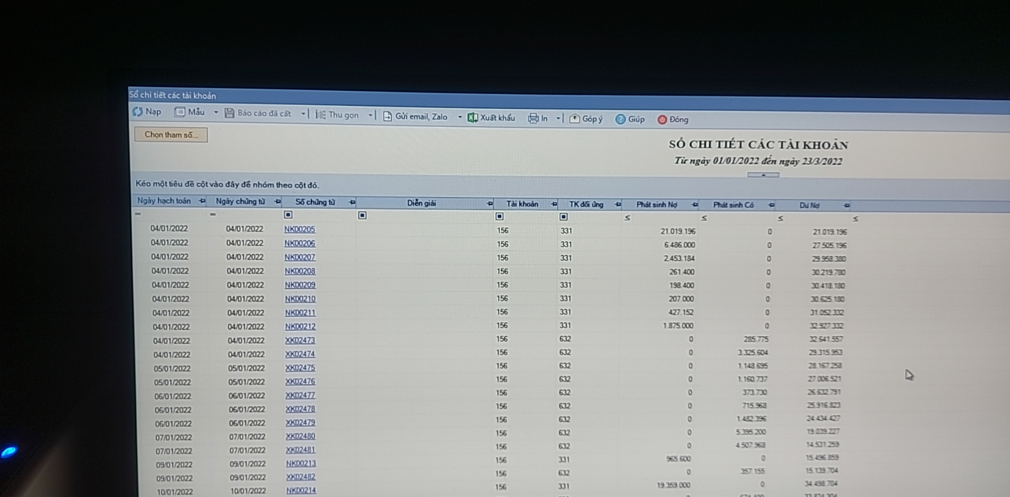Expand the Thu gọn dropdown arrow
1010x497 pixels.
point(370,115)
